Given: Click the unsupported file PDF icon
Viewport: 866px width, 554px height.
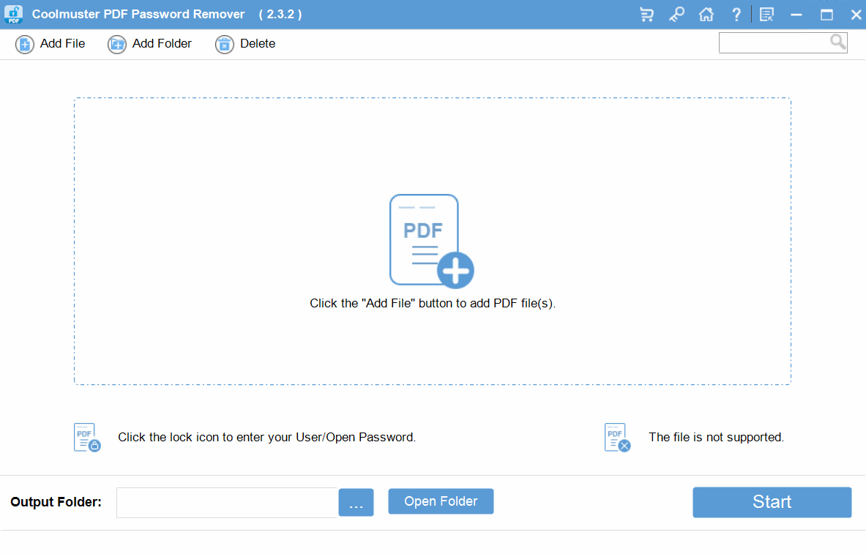Looking at the screenshot, I should pyautogui.click(x=616, y=437).
